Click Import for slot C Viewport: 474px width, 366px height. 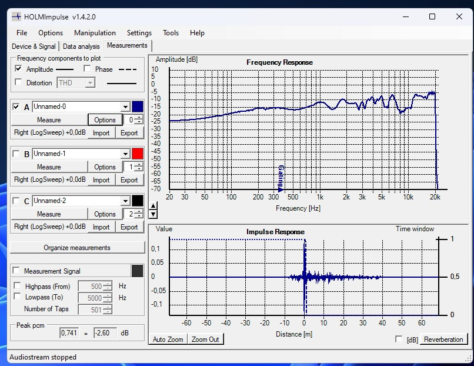tap(101, 227)
